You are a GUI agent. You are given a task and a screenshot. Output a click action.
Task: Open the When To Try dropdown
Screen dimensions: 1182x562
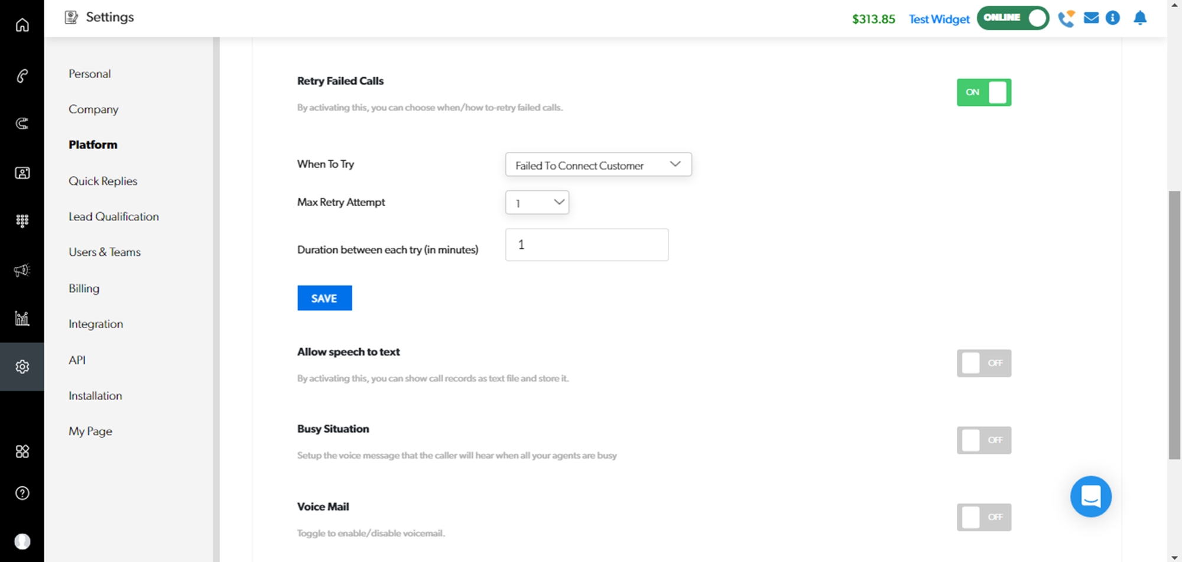598,165
